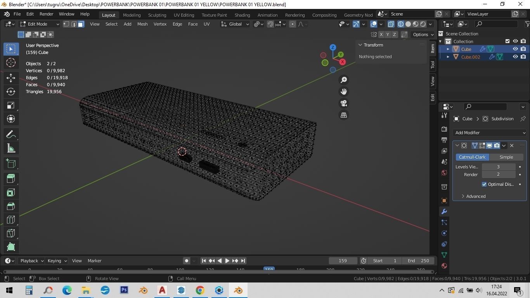The width and height of the screenshot is (530, 298).
Task: Open the Options dropdown
Action: pyautogui.click(x=423, y=35)
